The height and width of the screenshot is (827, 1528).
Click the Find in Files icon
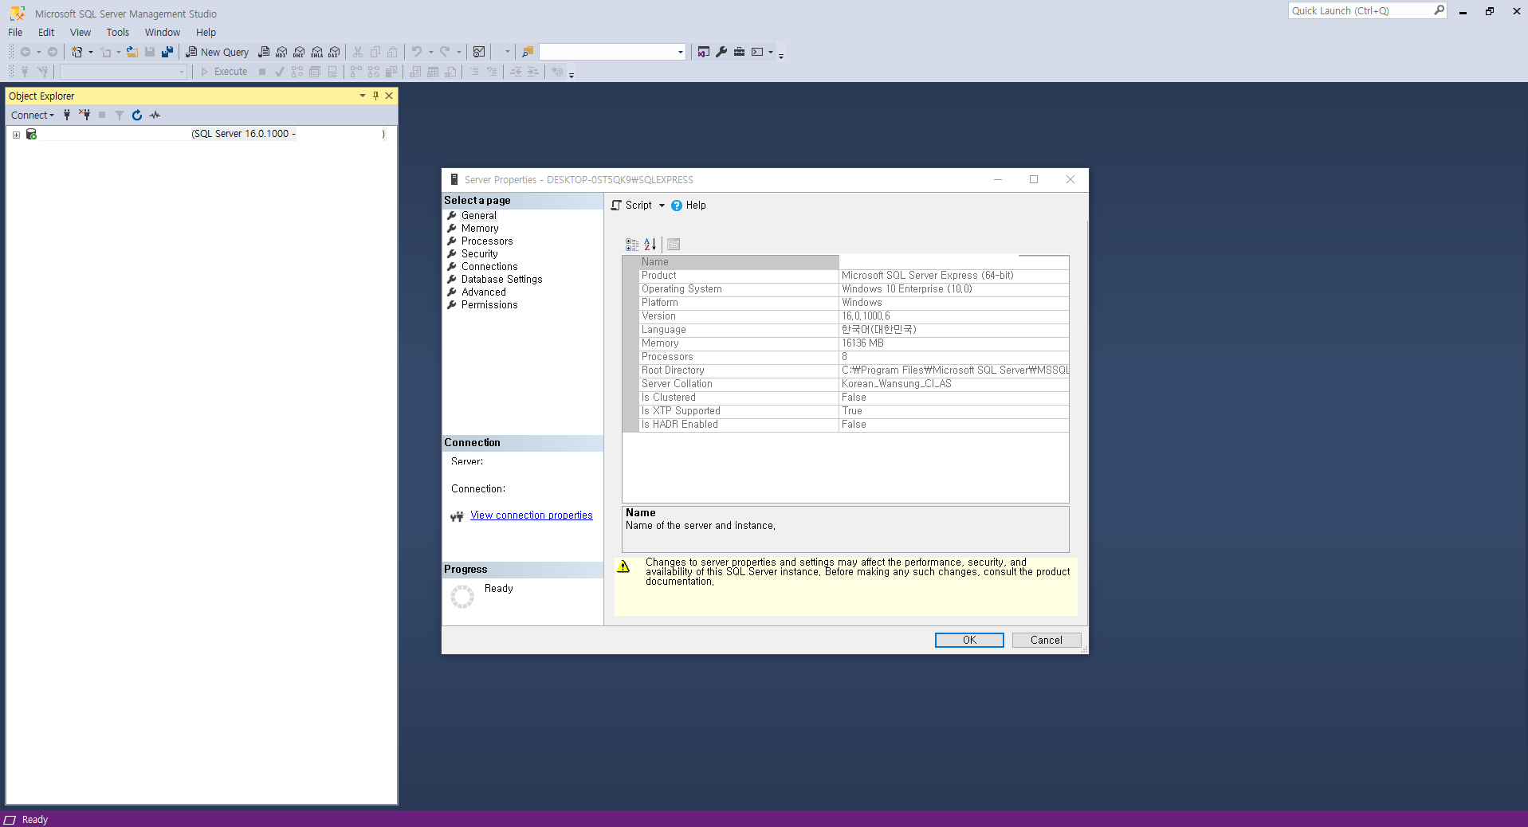[528, 52]
